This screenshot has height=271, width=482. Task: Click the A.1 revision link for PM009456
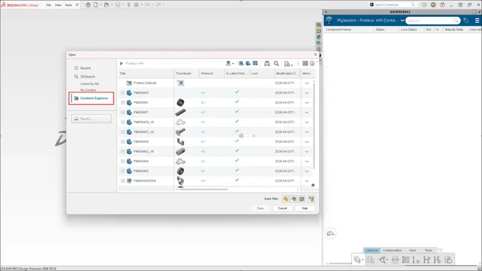203,142
